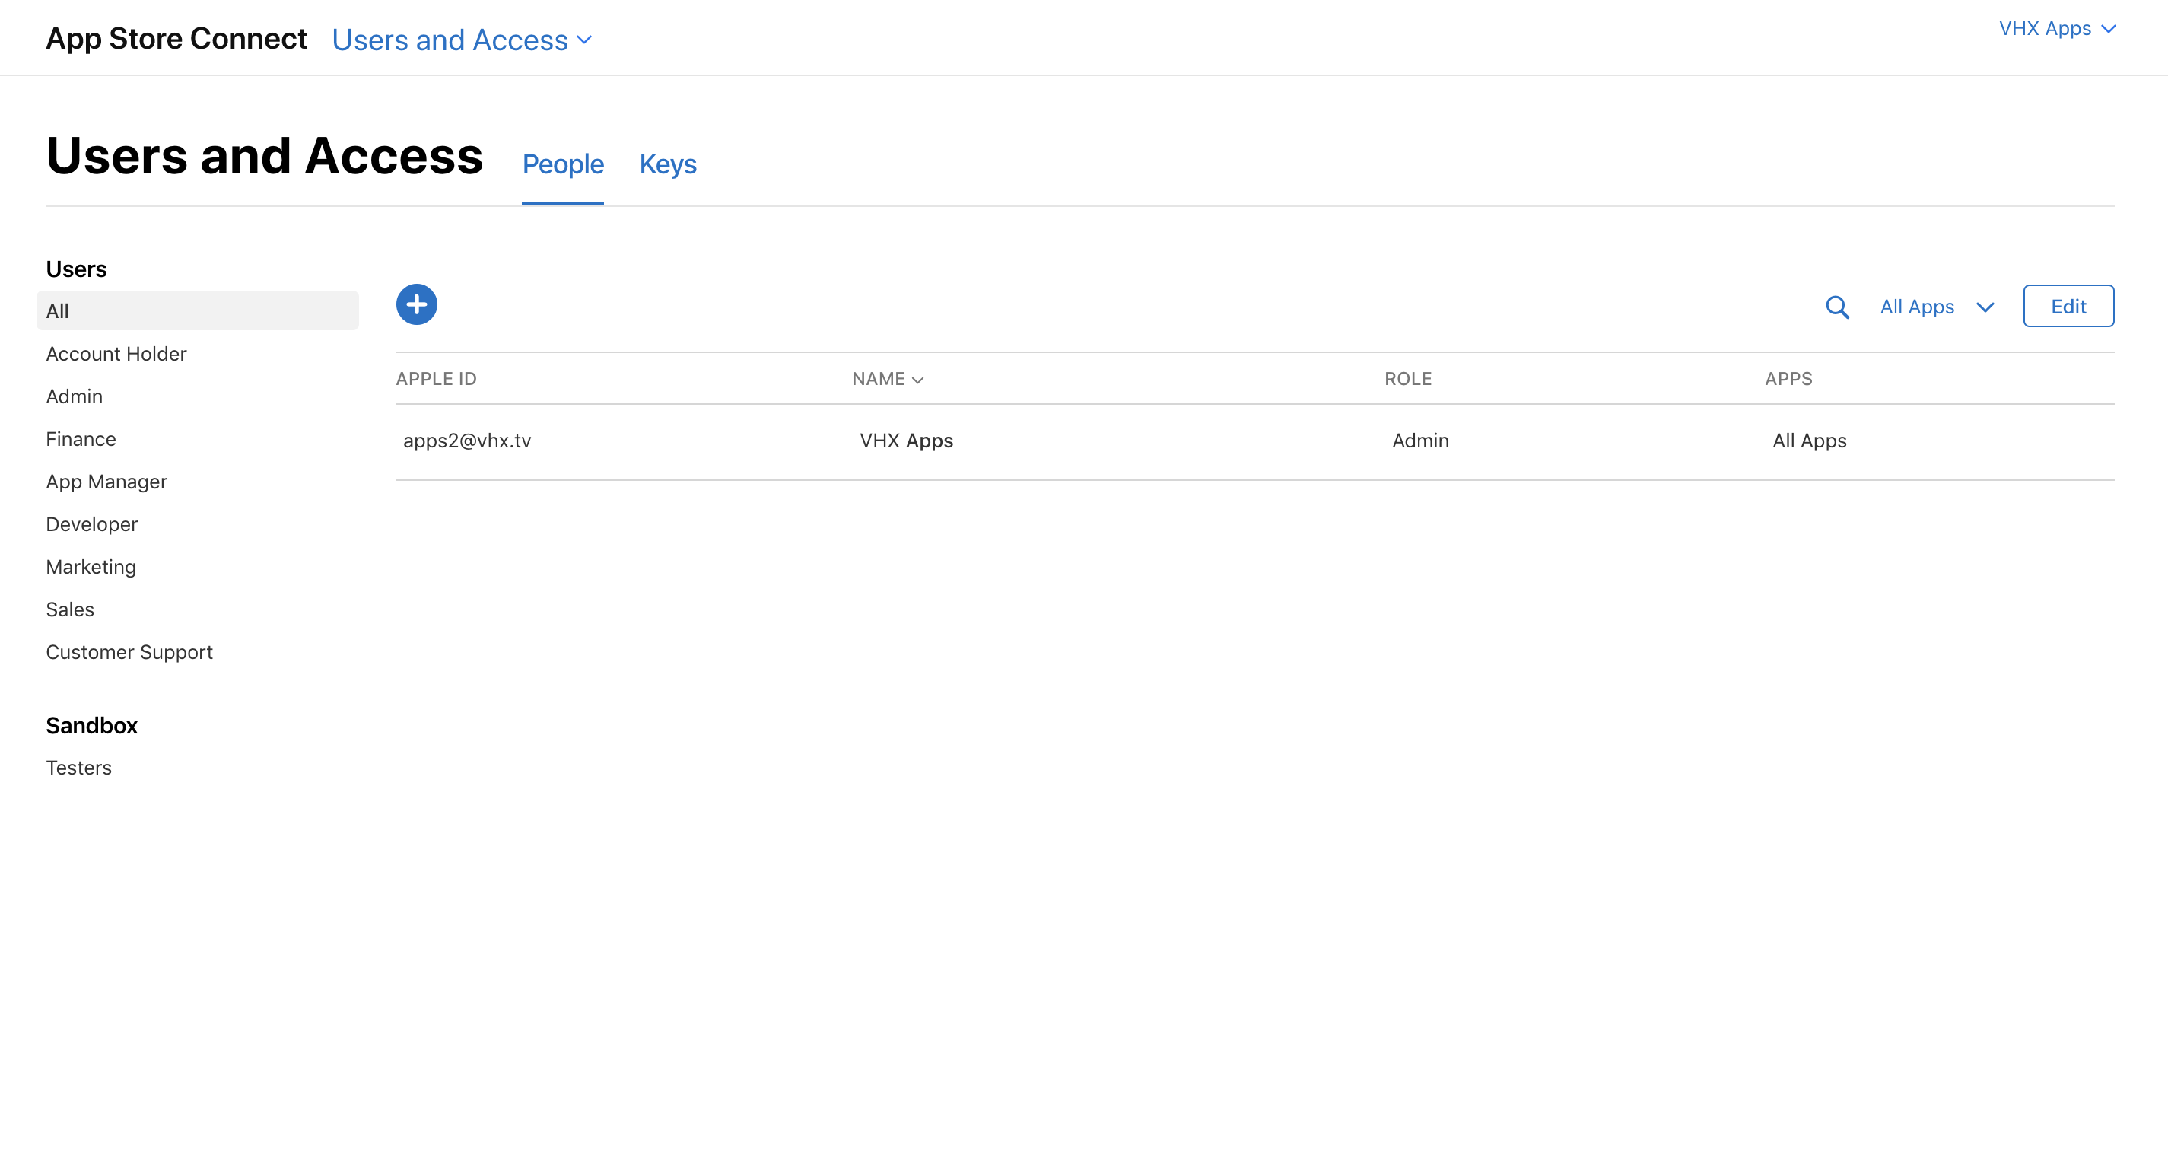Filter users by Admin role in sidebar

coord(74,396)
